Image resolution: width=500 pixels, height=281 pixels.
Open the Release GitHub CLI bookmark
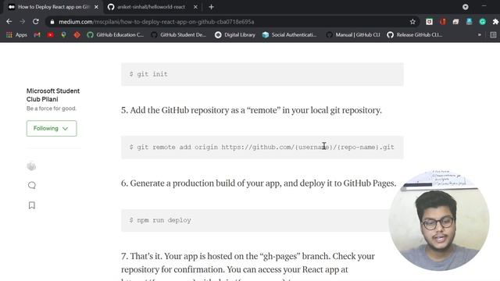click(x=415, y=34)
